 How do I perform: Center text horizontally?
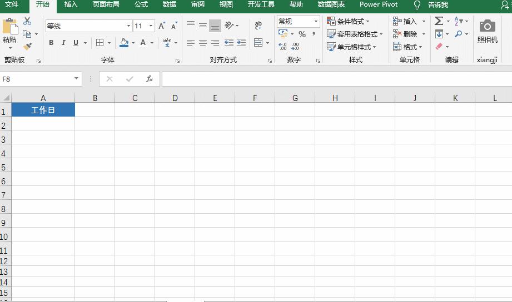[203, 43]
